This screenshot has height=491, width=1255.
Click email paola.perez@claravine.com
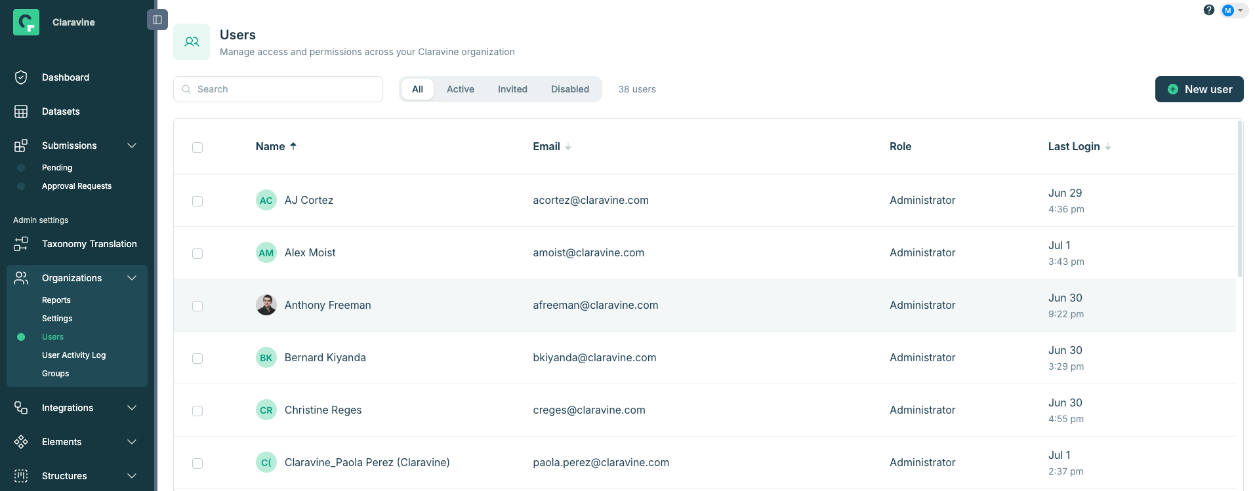(601, 463)
